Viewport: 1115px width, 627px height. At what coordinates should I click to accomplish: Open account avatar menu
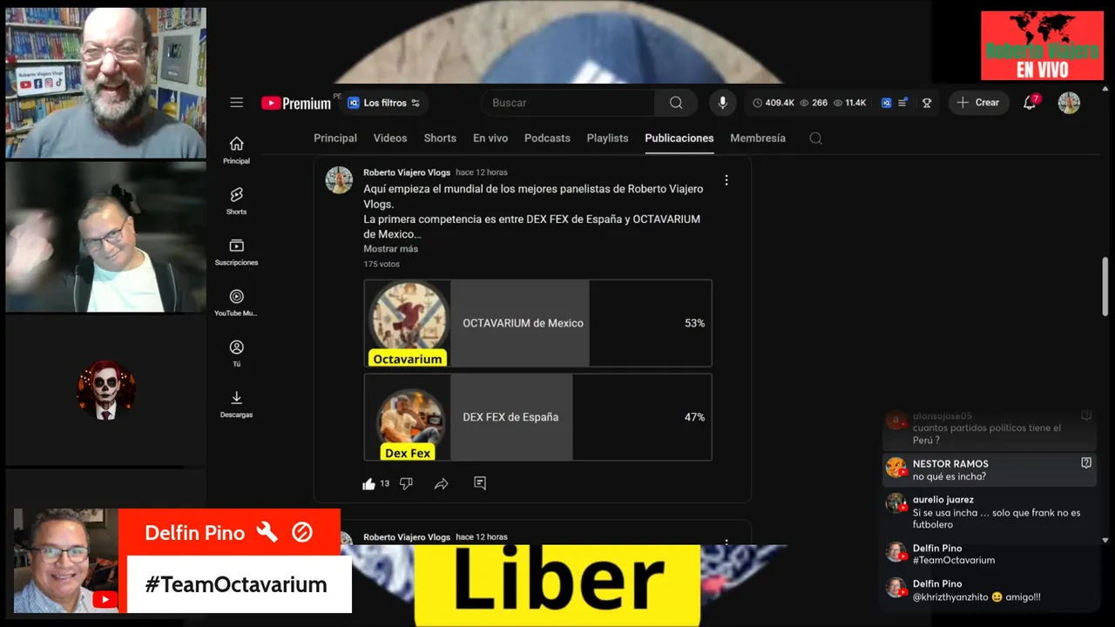(1069, 103)
